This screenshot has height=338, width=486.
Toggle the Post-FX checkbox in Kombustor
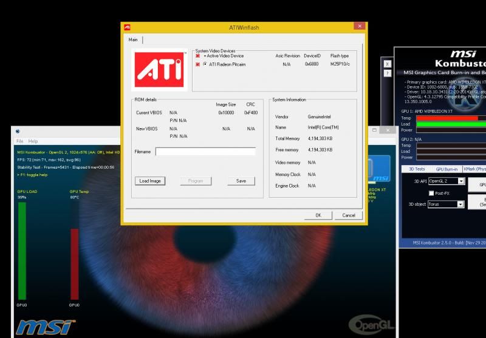[431, 193]
